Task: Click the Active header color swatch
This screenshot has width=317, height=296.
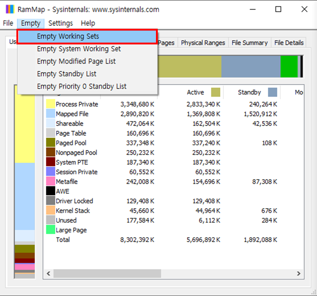Action: tap(215, 92)
